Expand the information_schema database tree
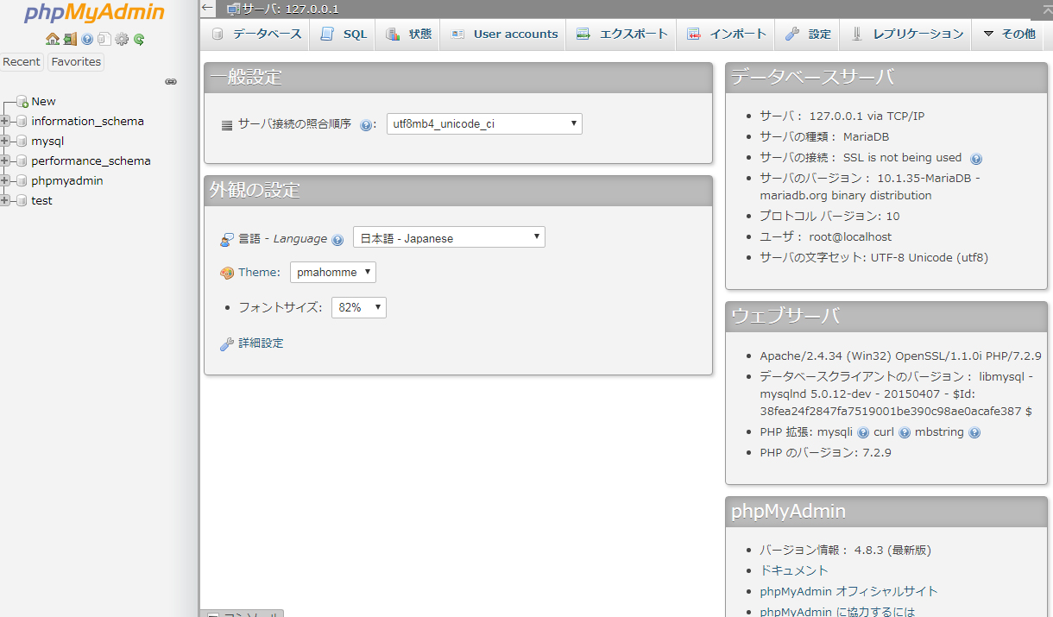The image size is (1053, 617). click(x=6, y=121)
